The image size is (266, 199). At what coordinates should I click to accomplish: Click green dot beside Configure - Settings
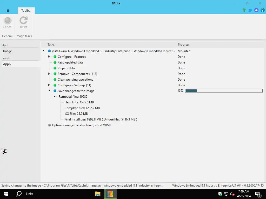55,85
